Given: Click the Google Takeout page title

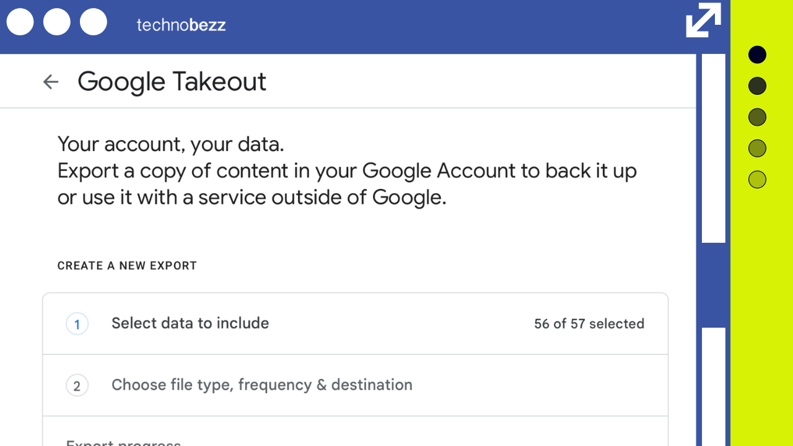Looking at the screenshot, I should pyautogui.click(x=172, y=82).
